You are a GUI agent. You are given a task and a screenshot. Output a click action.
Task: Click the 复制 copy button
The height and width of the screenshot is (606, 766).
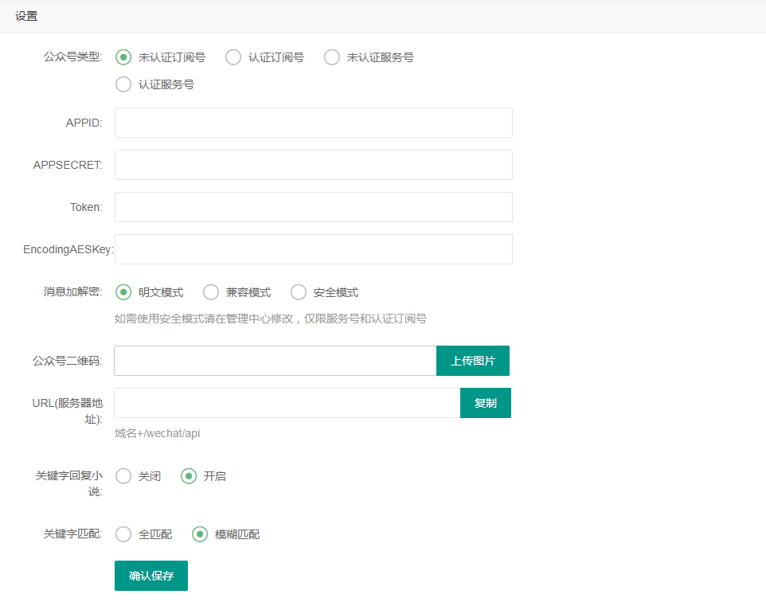[486, 403]
